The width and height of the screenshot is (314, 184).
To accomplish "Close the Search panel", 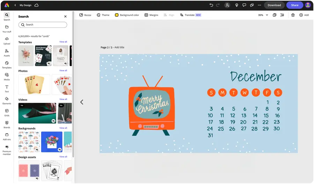I will [65, 16].
